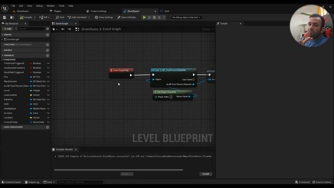Viewport: 334px width, 188px height.
Task: Toggle visibility of LastLocation variable
Action: [x=49, y=95]
